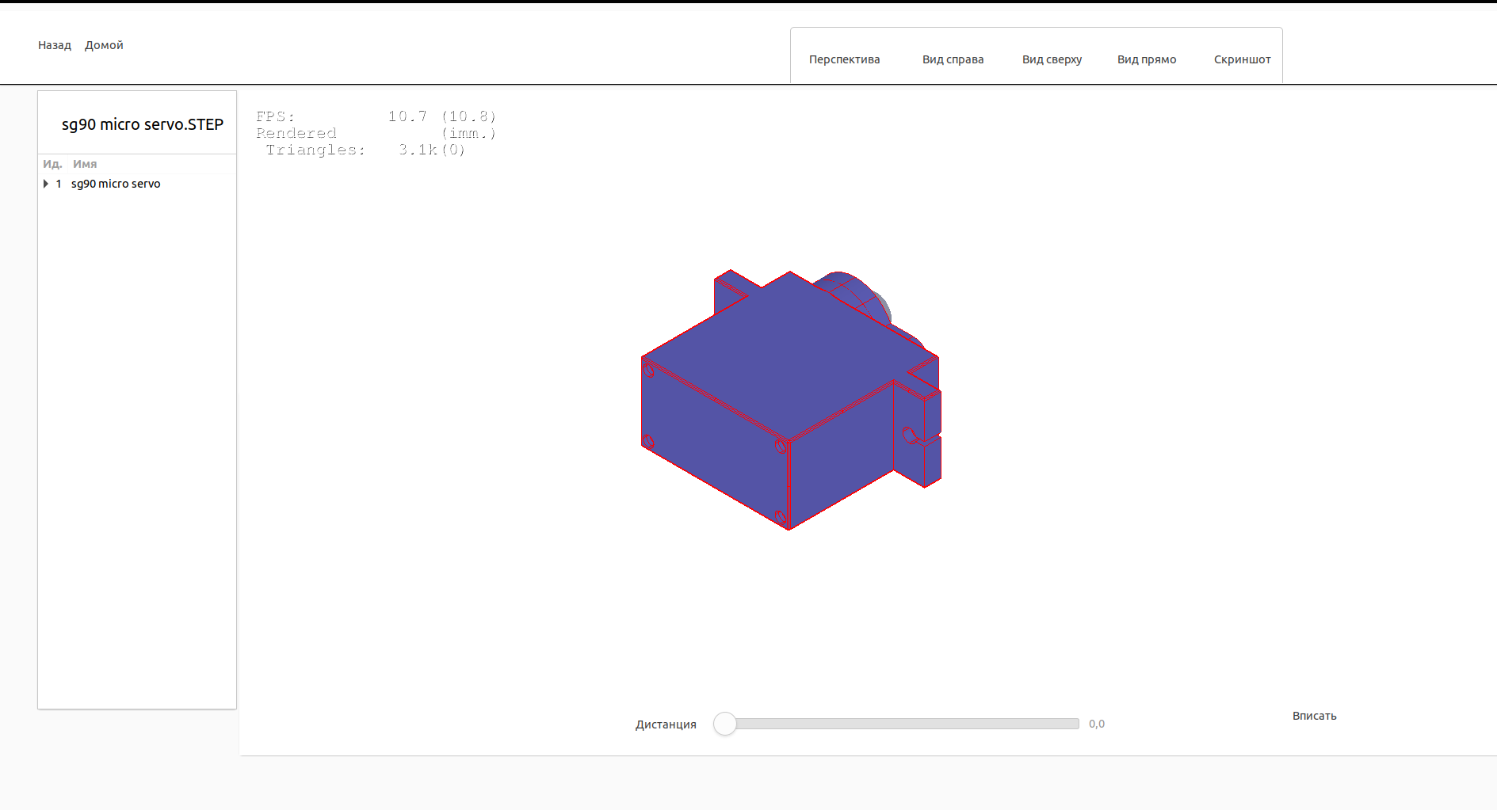
Task: Switch to Перспектива view
Action: click(844, 59)
